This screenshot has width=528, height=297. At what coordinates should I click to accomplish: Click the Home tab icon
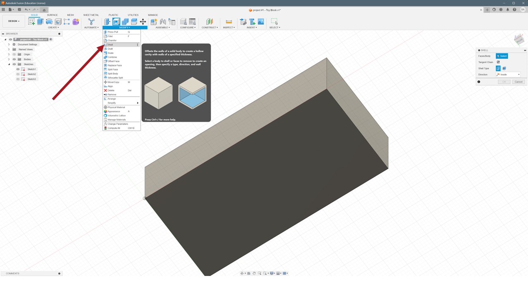44,10
